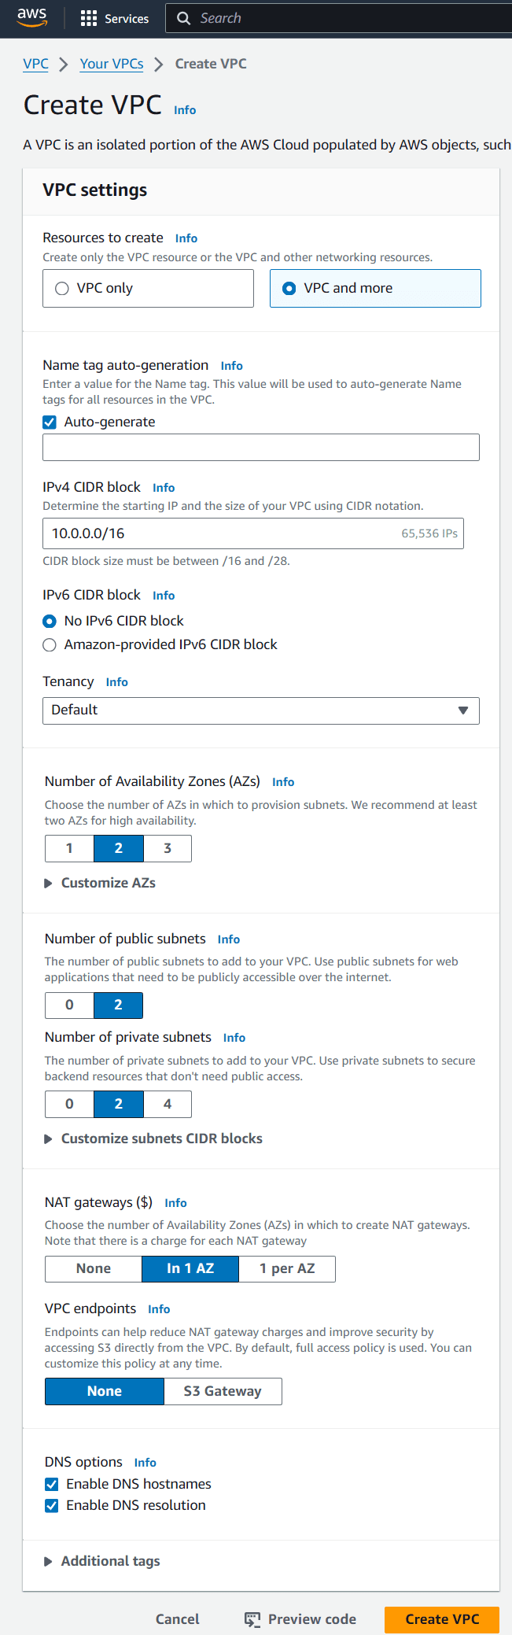Select the VPC only option
Viewport: 512px width, 1635px height.
[62, 289]
